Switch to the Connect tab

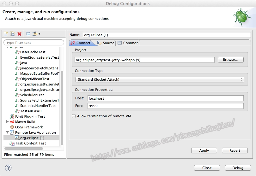click(81, 43)
